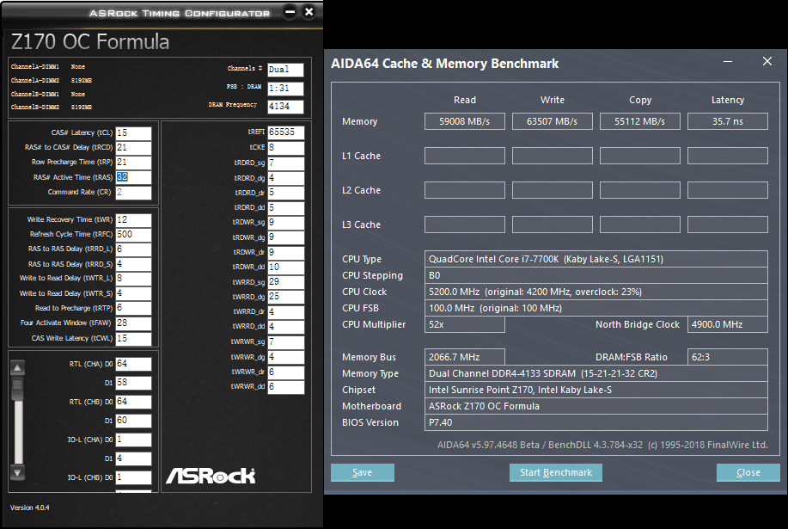Select the Write Recovery Time (tWR) field
The width and height of the screenshot is (788, 529).
pyautogui.click(x=133, y=219)
